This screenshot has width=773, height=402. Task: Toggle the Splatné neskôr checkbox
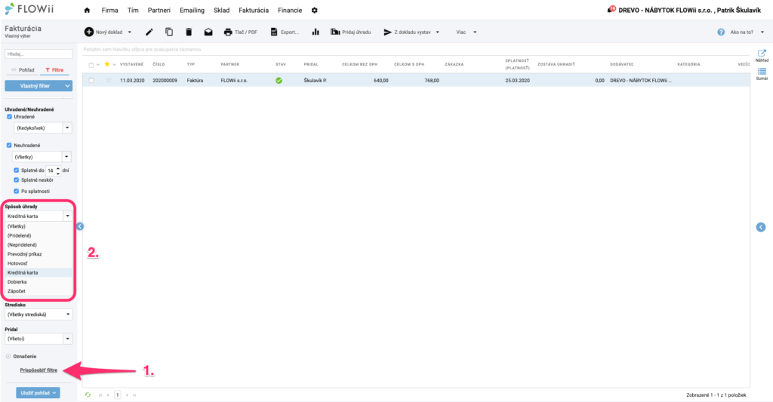pyautogui.click(x=17, y=180)
